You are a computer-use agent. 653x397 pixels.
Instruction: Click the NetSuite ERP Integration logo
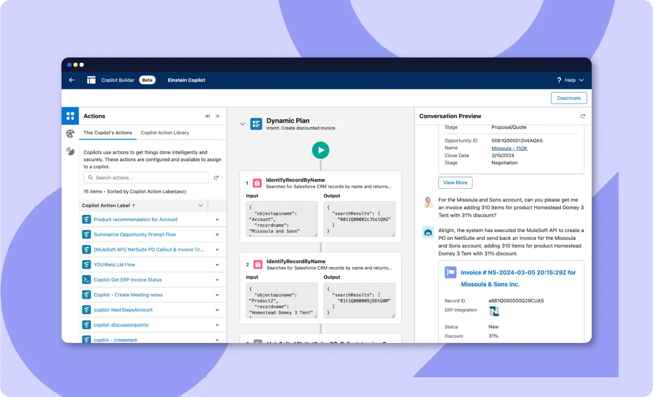click(494, 311)
